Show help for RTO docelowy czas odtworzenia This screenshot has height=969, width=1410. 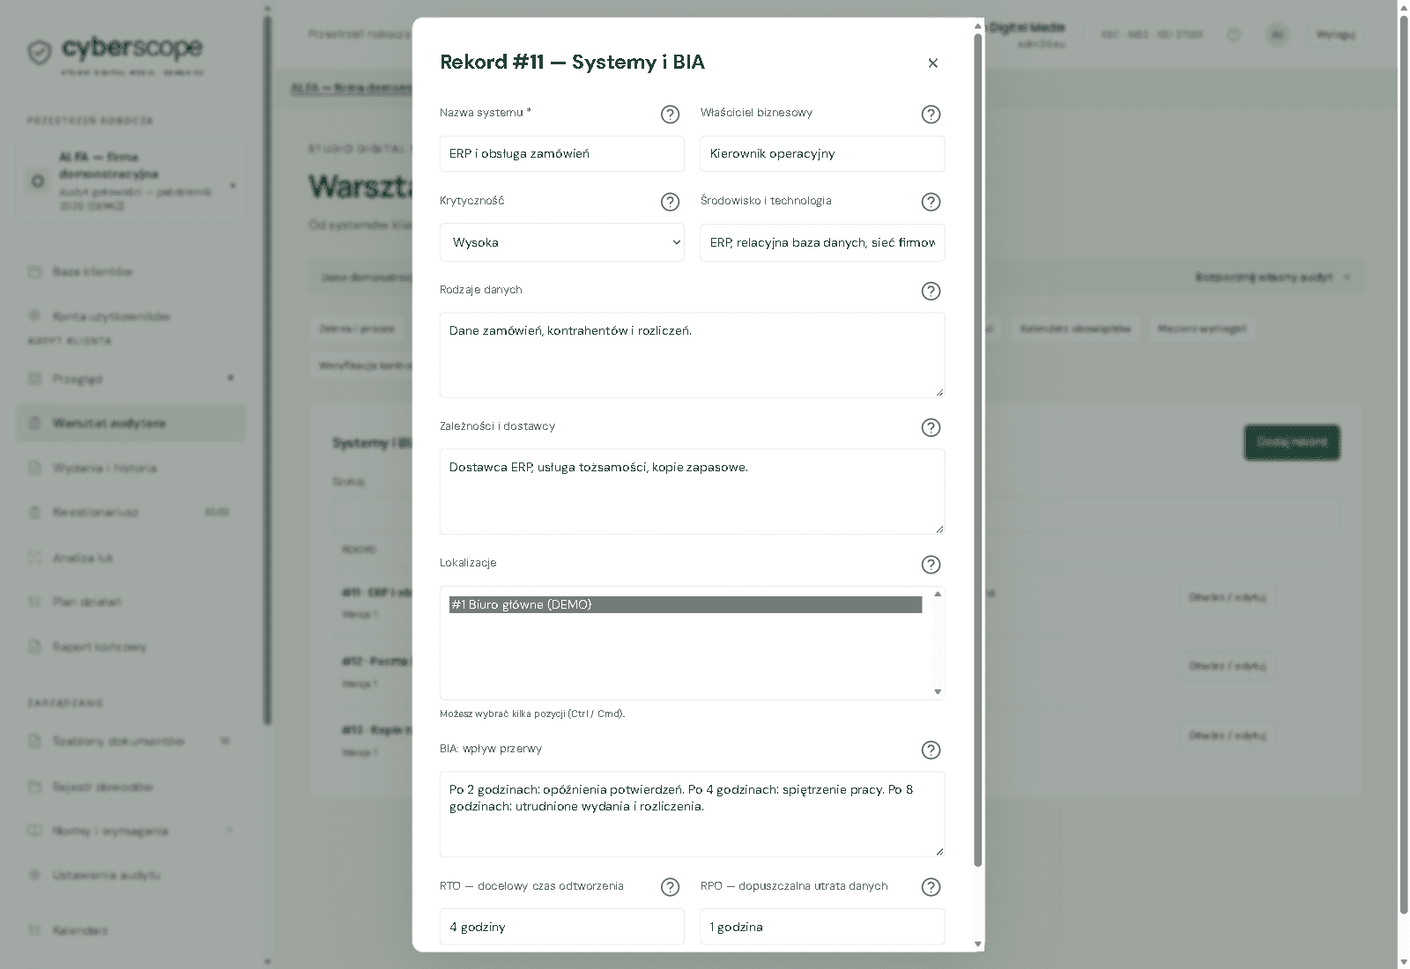pyautogui.click(x=670, y=887)
